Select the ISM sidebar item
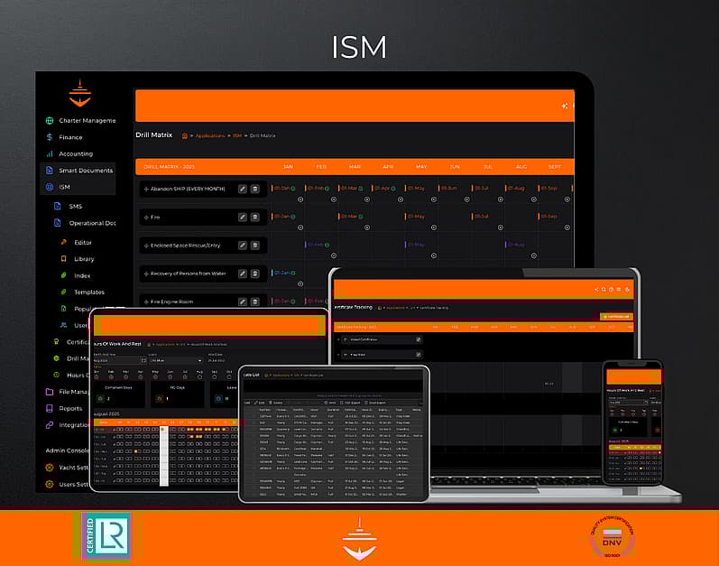This screenshot has width=719, height=566. (x=78, y=187)
